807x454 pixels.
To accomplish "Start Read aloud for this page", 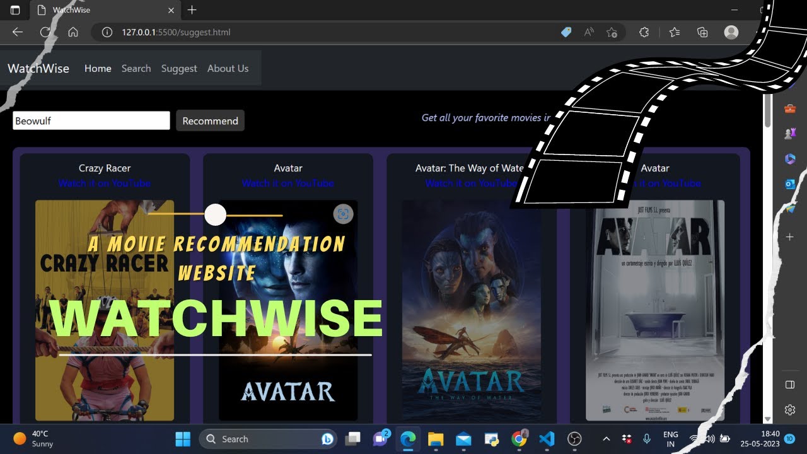I will tap(589, 32).
